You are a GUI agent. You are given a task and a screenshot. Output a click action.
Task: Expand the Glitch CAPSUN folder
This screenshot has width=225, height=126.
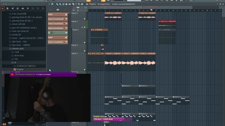coord(17,24)
